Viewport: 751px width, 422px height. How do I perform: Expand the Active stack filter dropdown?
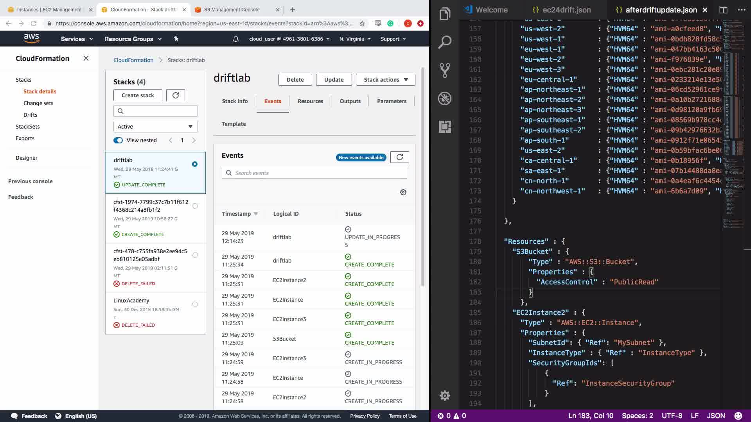[155, 127]
